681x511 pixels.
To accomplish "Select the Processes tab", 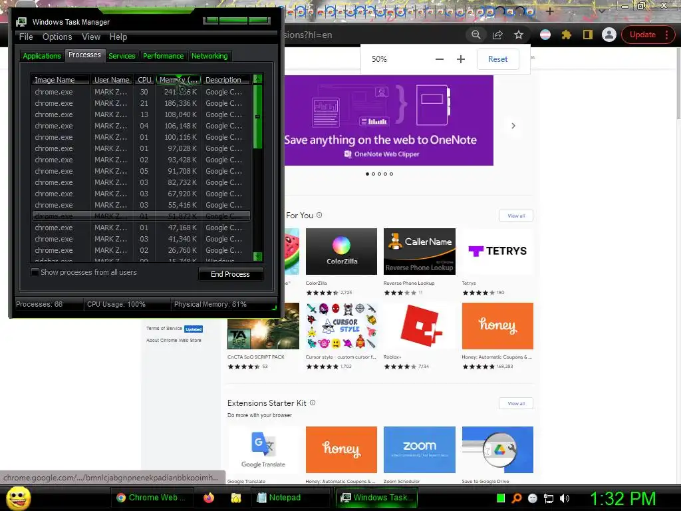I will (84, 55).
